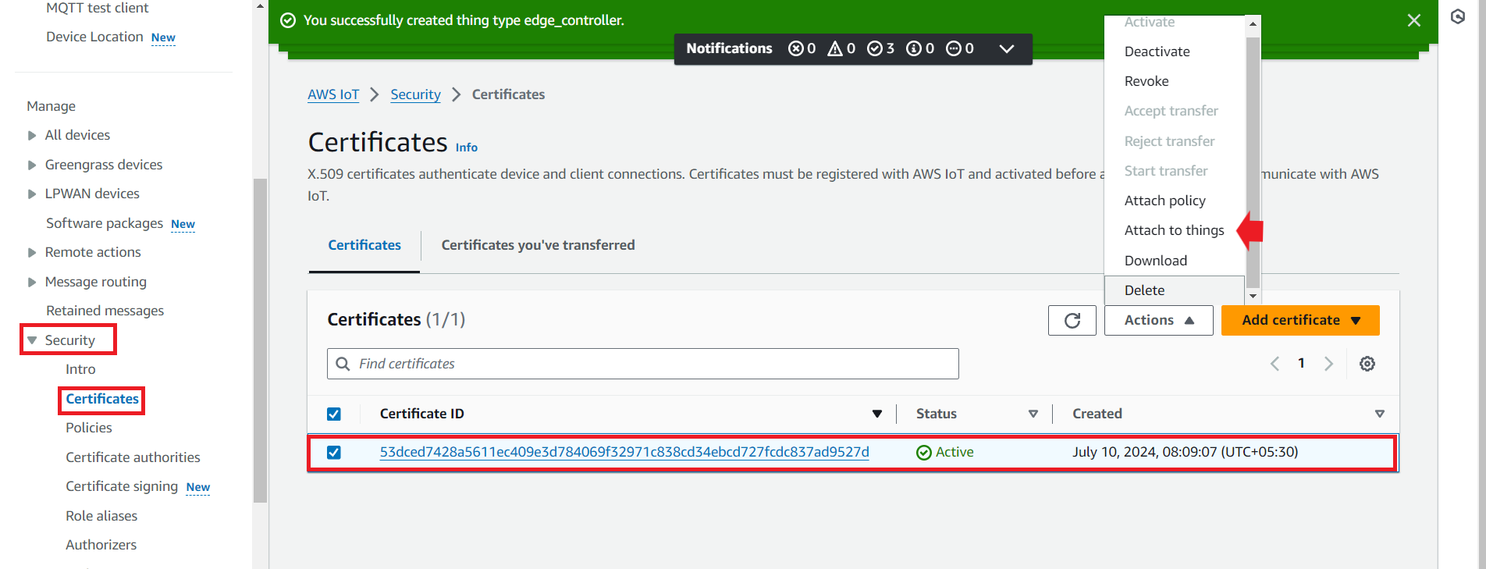Open Retained messages in sidebar
Image resolution: width=1486 pixels, height=569 pixels.
click(x=105, y=311)
